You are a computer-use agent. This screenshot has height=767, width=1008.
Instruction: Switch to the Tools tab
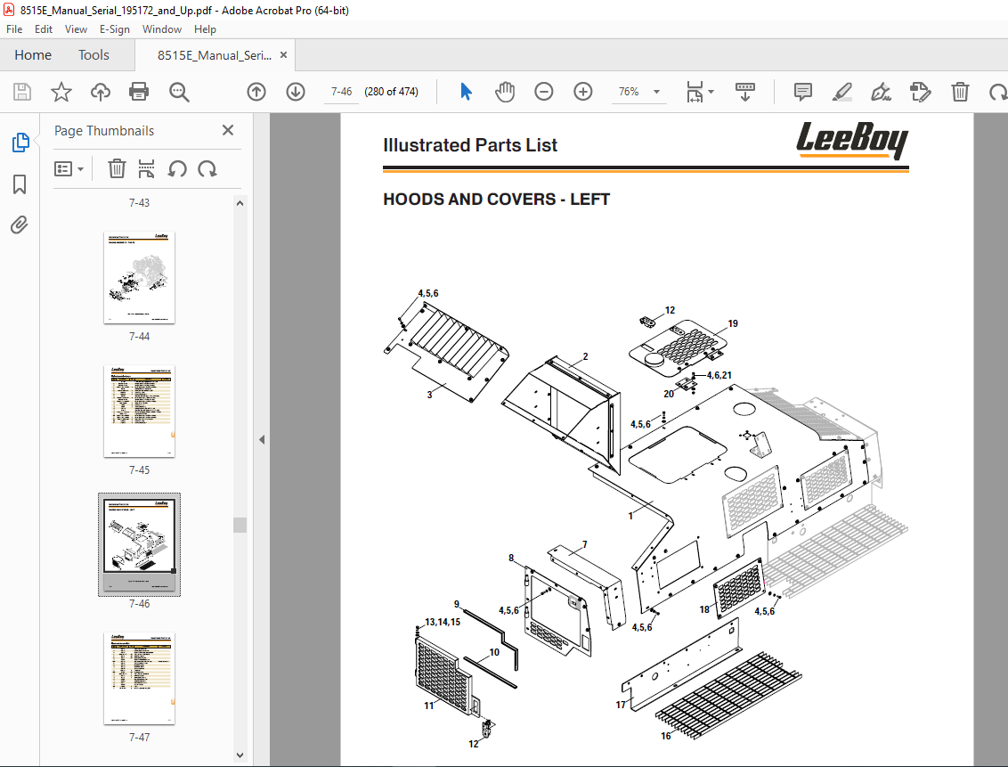pos(93,55)
